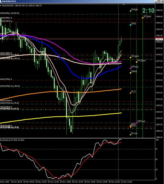Select the DMid level label
Viewport: 164px width, 184px height.
tap(134, 71)
